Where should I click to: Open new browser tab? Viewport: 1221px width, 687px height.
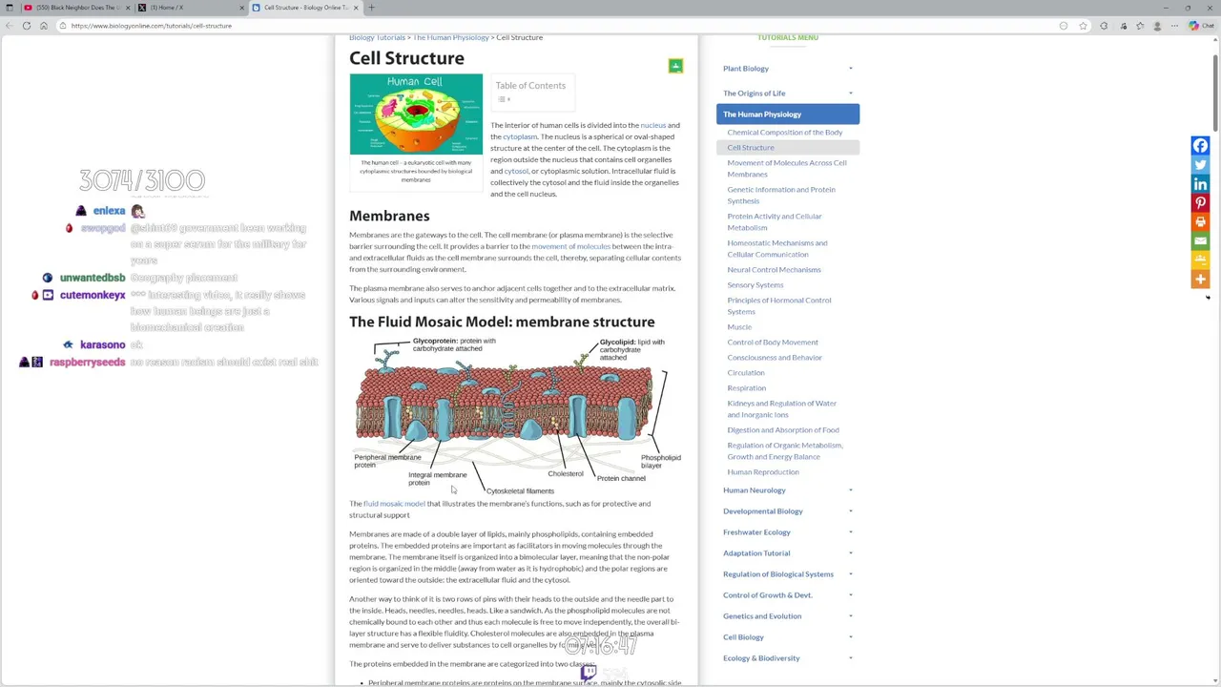tap(371, 8)
